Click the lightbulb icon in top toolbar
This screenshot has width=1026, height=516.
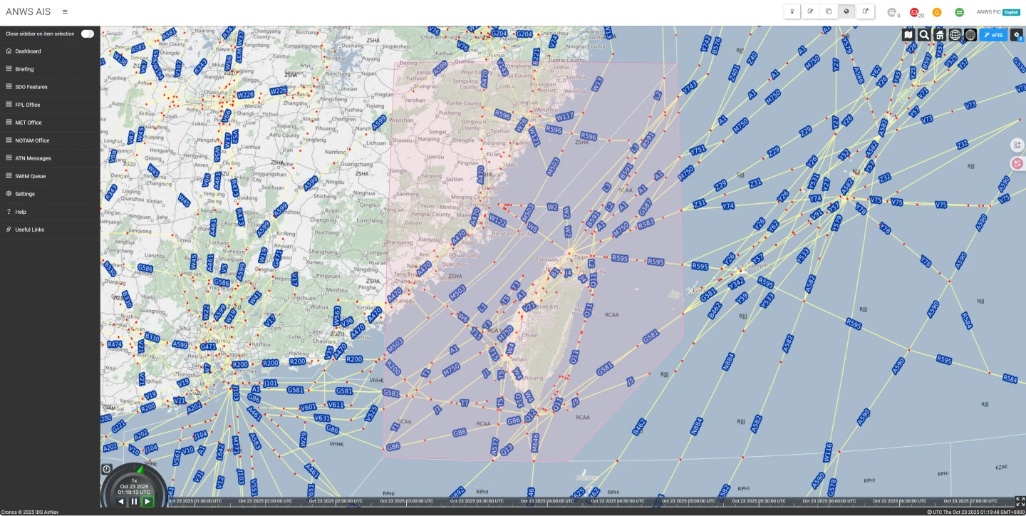pos(792,11)
